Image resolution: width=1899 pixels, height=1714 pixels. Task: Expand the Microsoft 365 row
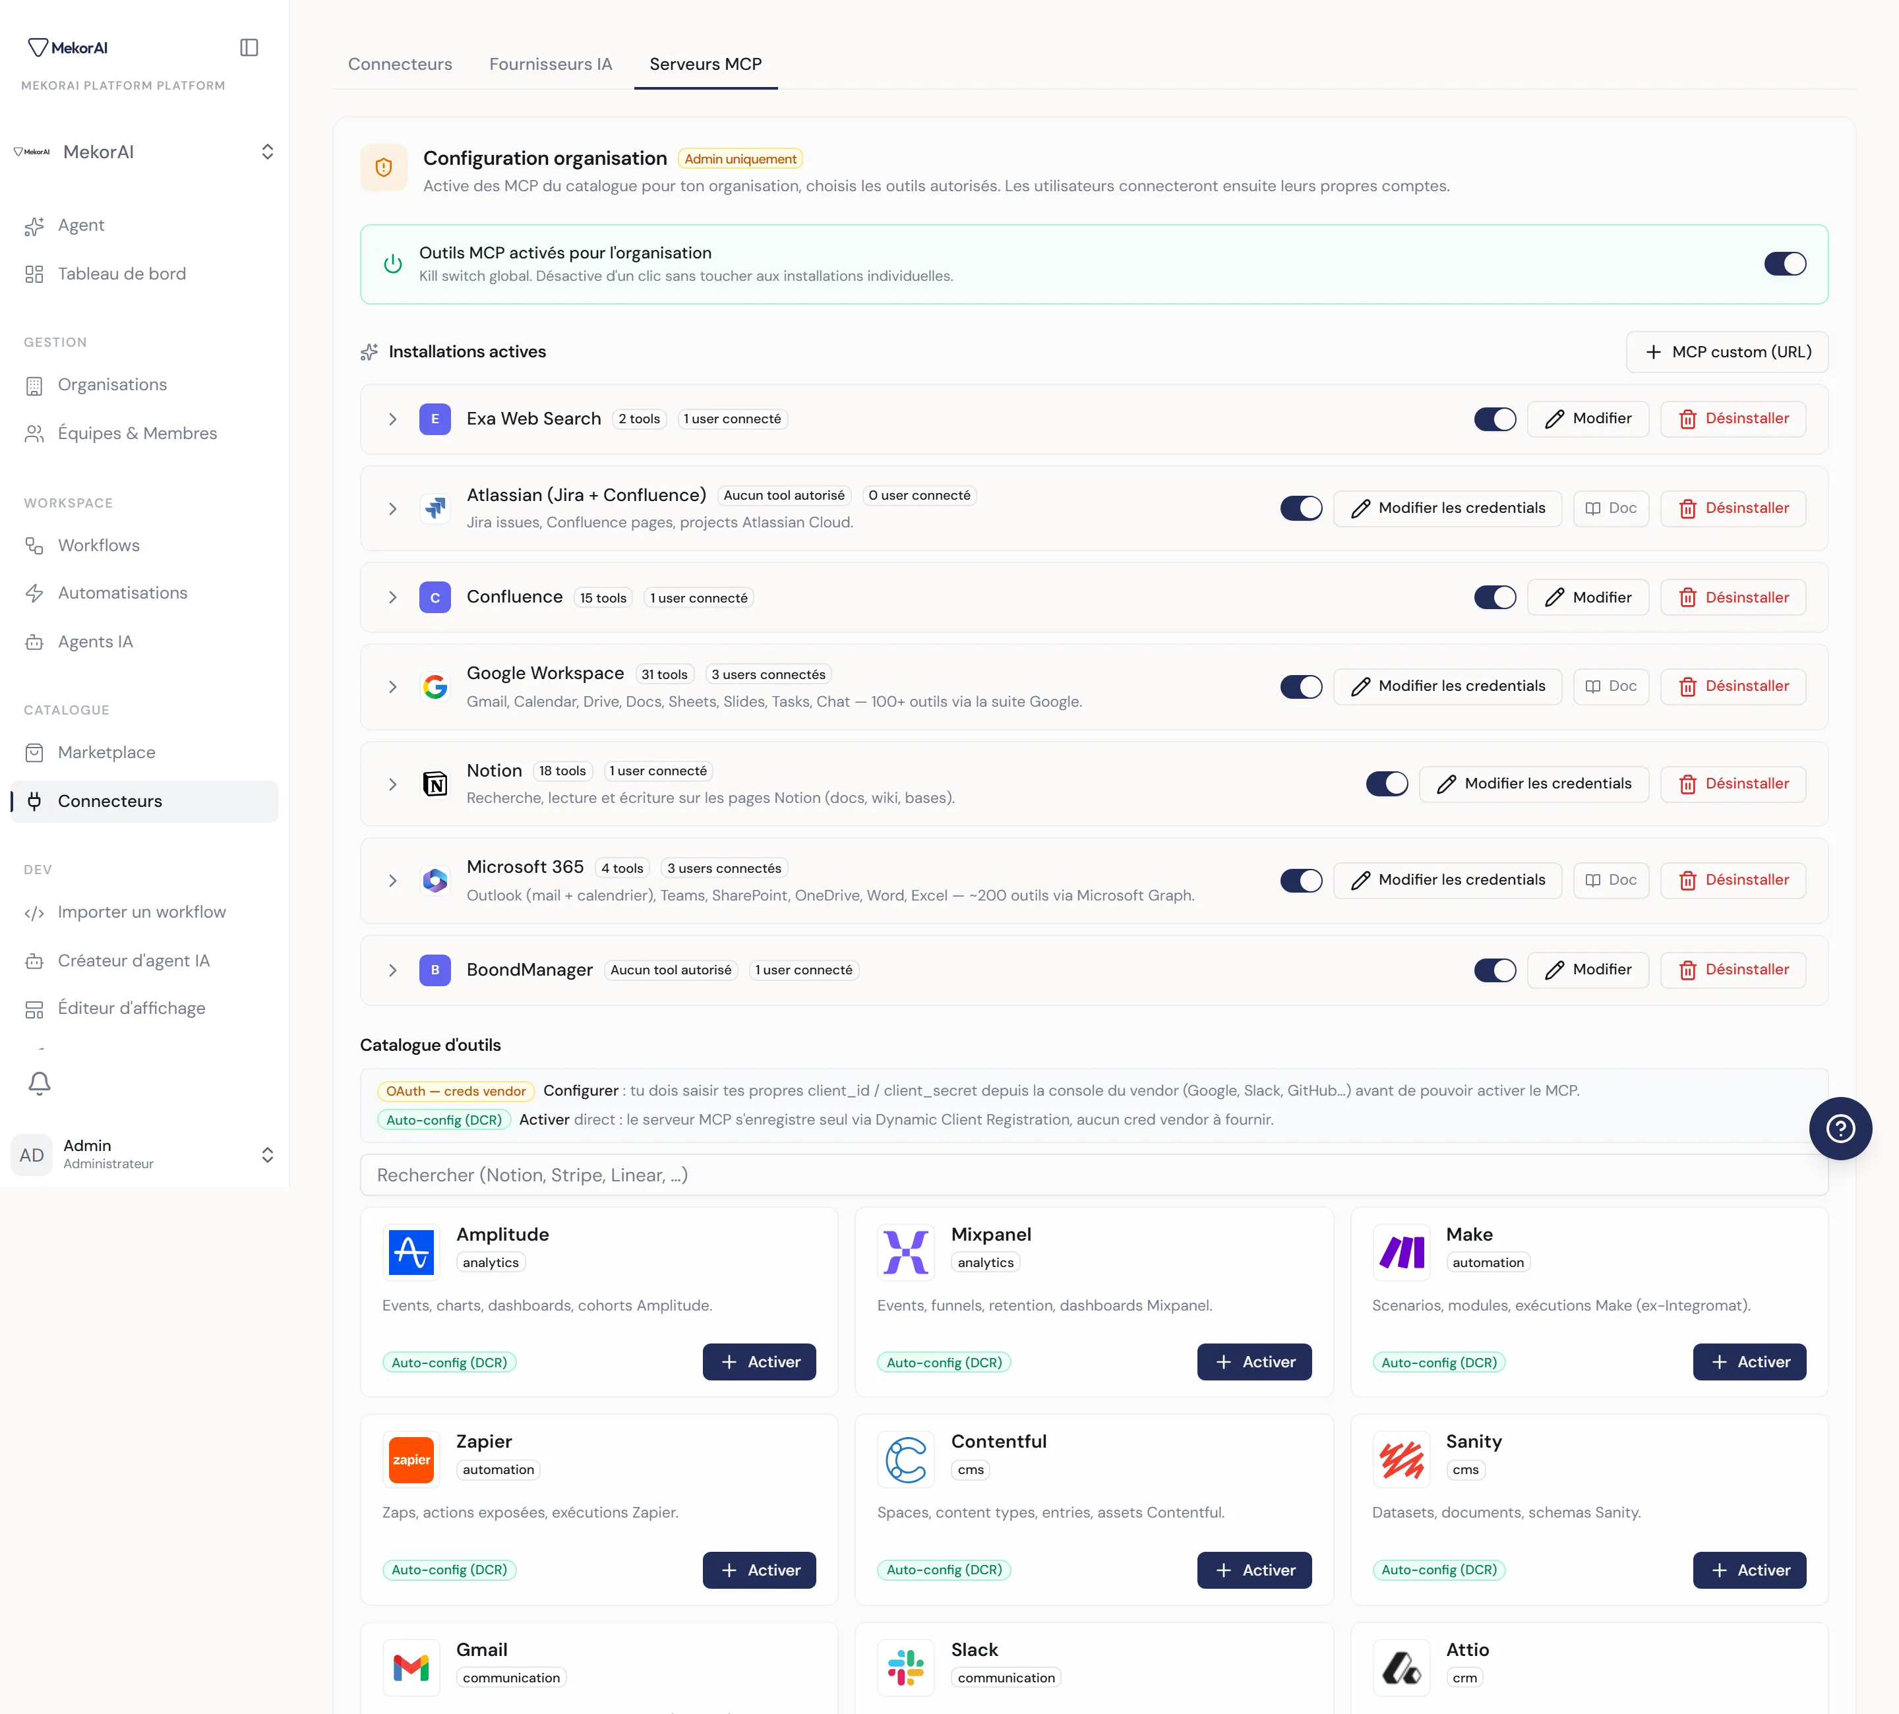tap(393, 881)
